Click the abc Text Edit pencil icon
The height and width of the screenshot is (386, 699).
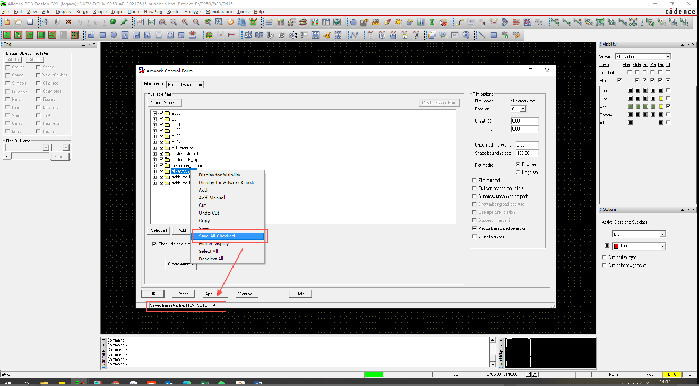(x=516, y=35)
